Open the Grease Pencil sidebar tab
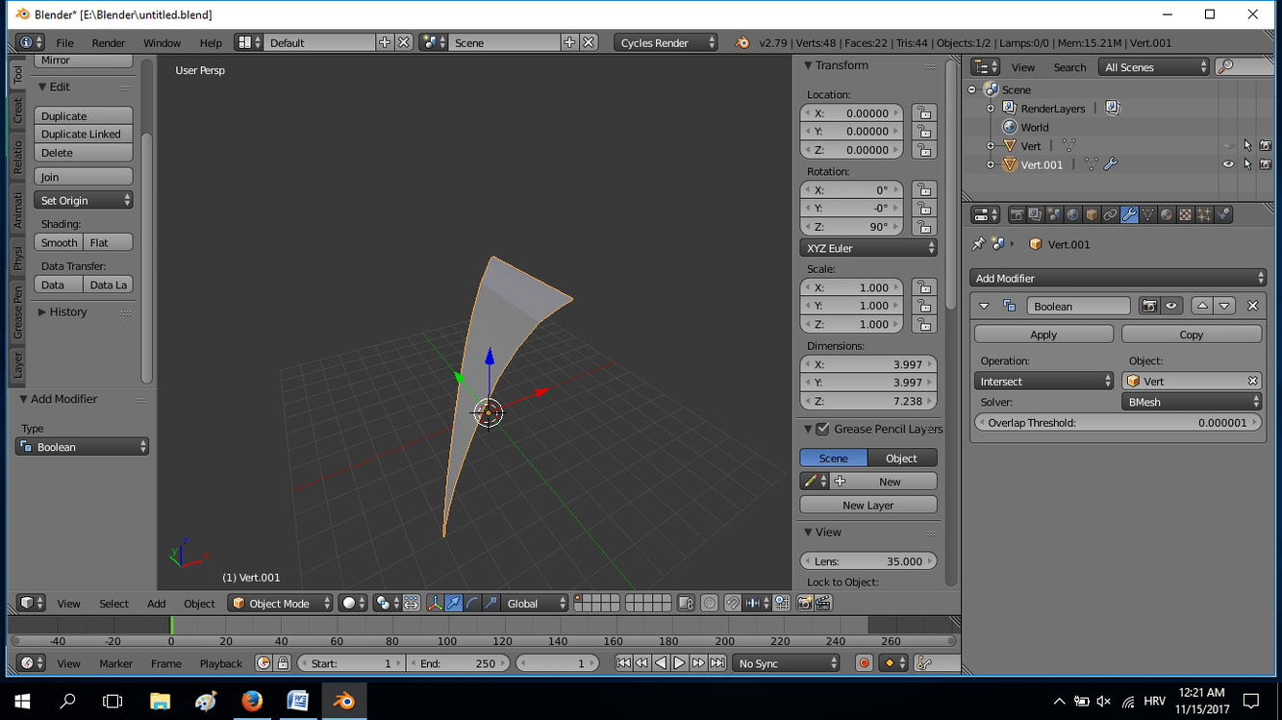Screen dimensions: 1282x720 pyautogui.click(x=17, y=311)
